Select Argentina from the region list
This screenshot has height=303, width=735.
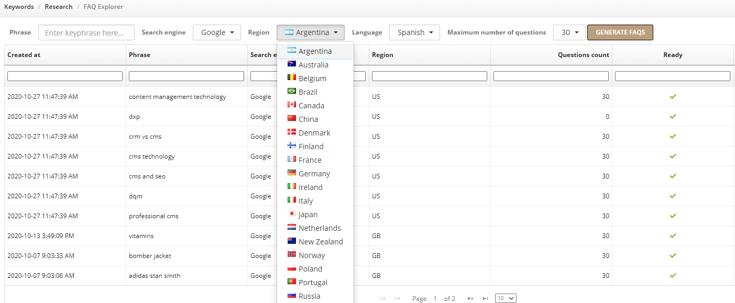(315, 51)
